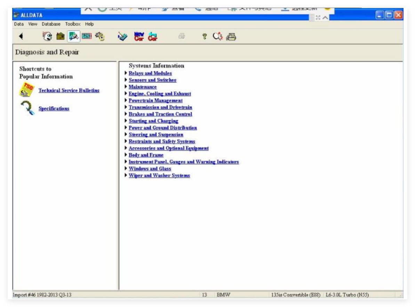Open the labor time gear-clock icon
This screenshot has width=415, height=307.
pyautogui.click(x=100, y=36)
